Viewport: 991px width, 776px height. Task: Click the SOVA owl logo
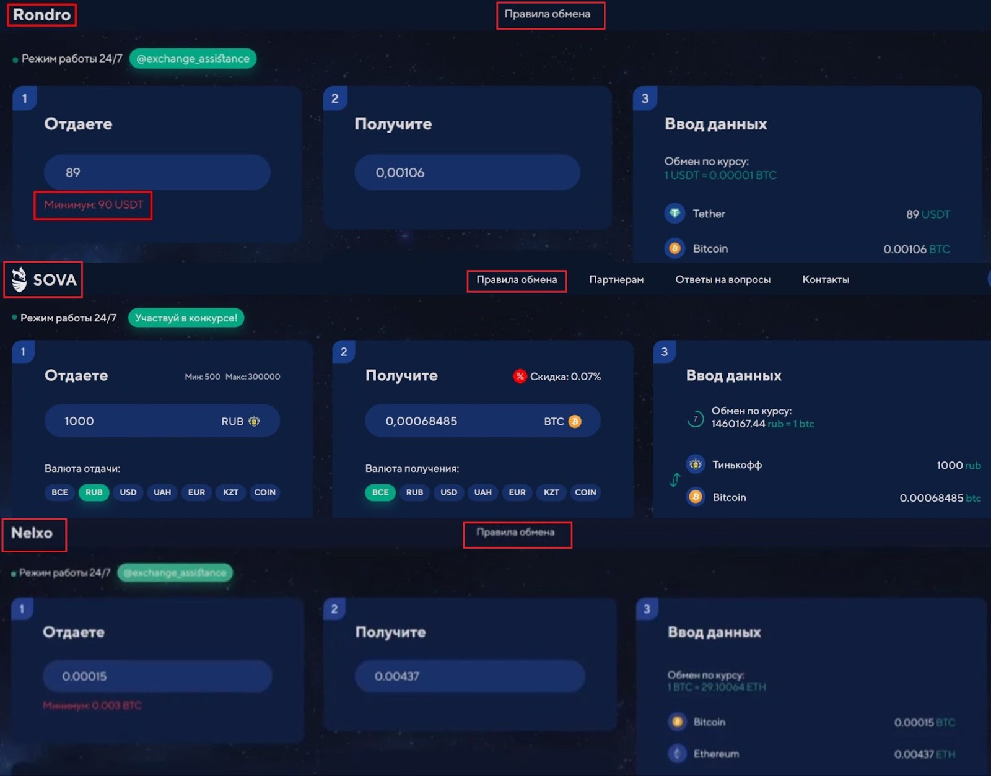point(20,279)
